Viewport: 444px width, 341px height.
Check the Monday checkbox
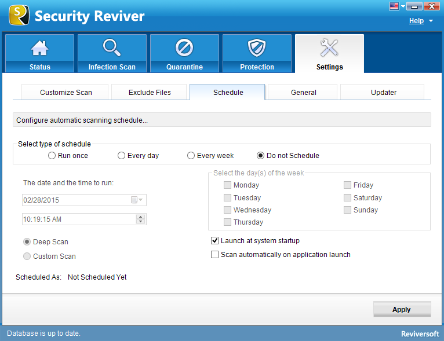coord(227,185)
